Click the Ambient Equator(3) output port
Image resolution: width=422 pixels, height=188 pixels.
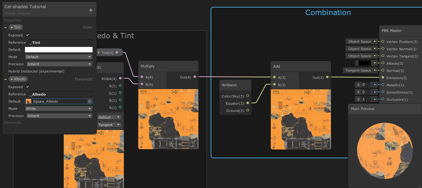click(x=248, y=103)
